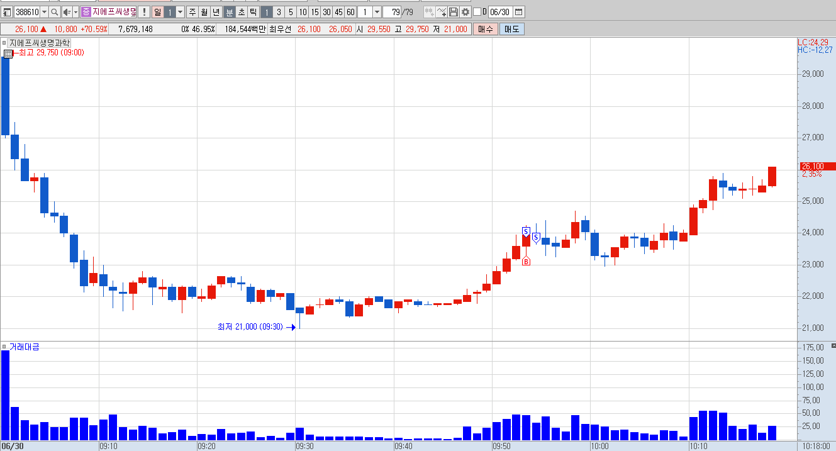Click the blue 매도 sell button

pos(512,29)
